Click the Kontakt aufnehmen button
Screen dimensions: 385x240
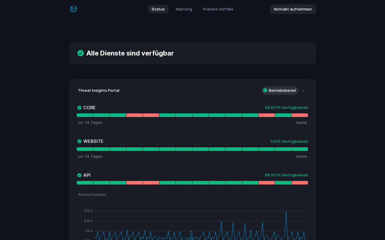[x=293, y=9]
